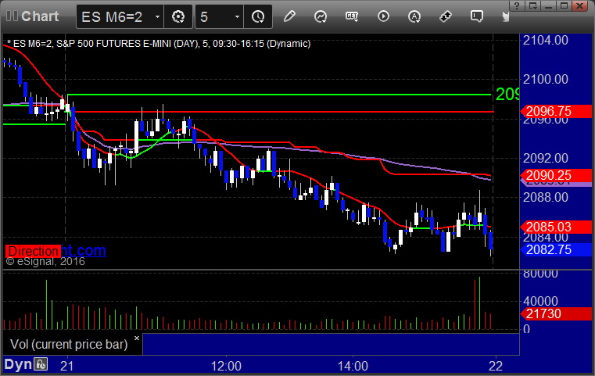Click the Twitter bird icon

coord(505,16)
